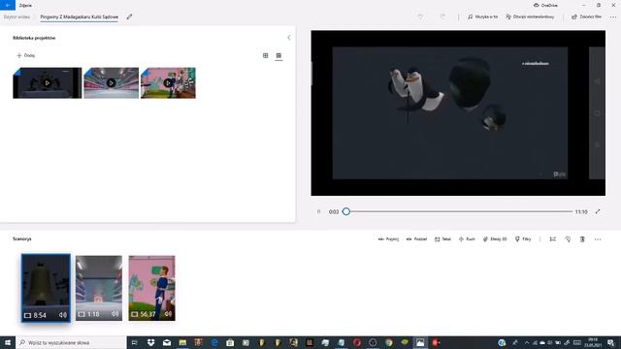Toggle volume on the 8:54 clip
Viewport: 621px width, 349px height.
tap(62, 315)
